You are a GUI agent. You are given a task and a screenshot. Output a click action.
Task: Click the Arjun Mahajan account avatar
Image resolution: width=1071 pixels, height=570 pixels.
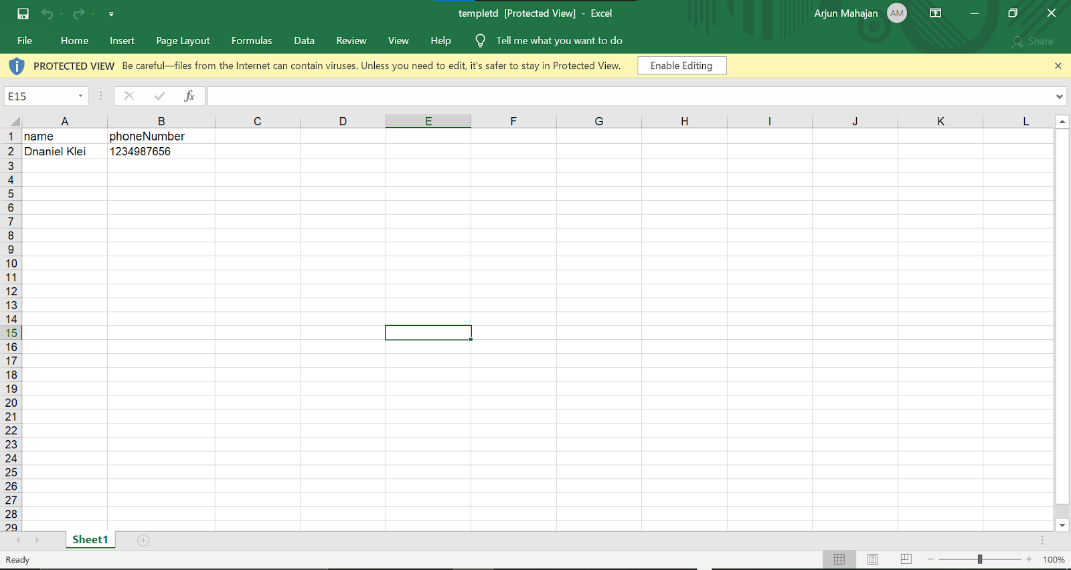897,13
